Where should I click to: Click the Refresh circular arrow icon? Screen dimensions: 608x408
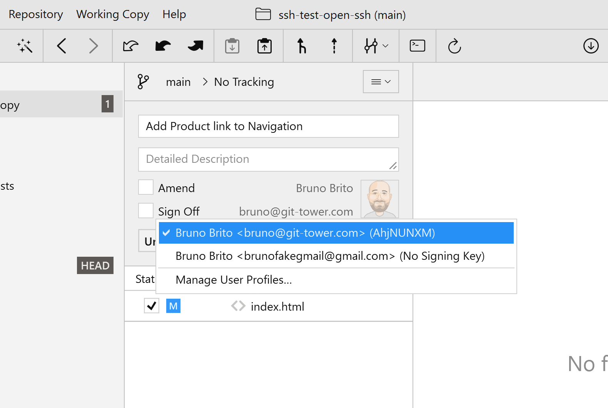pos(454,46)
